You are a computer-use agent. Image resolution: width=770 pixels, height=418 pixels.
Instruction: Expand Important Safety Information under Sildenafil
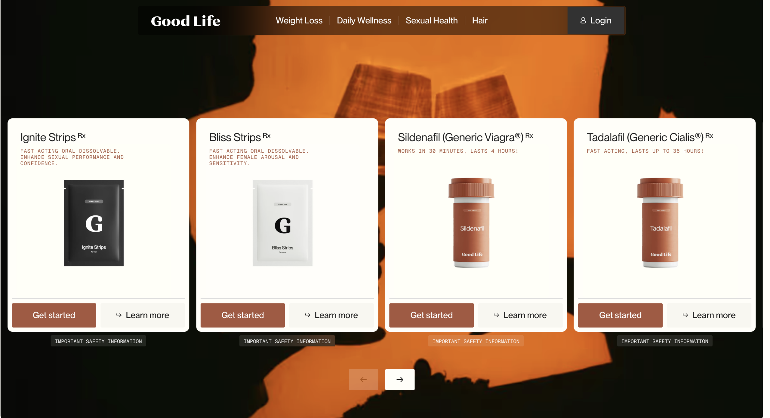pyautogui.click(x=476, y=341)
